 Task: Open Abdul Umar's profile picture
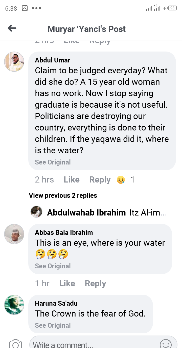[14, 62]
